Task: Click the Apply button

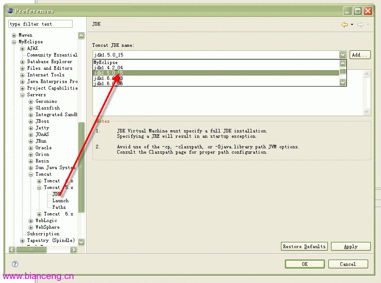Action: pos(350,246)
